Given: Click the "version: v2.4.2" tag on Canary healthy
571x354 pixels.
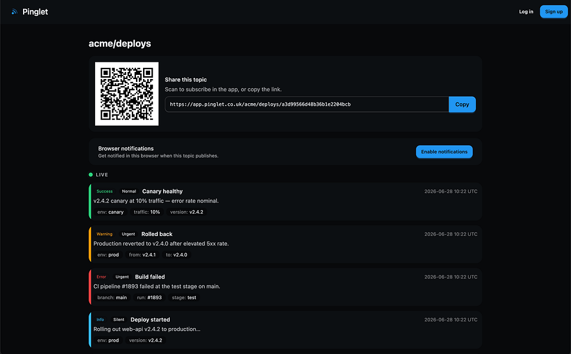Looking at the screenshot, I should [187, 212].
